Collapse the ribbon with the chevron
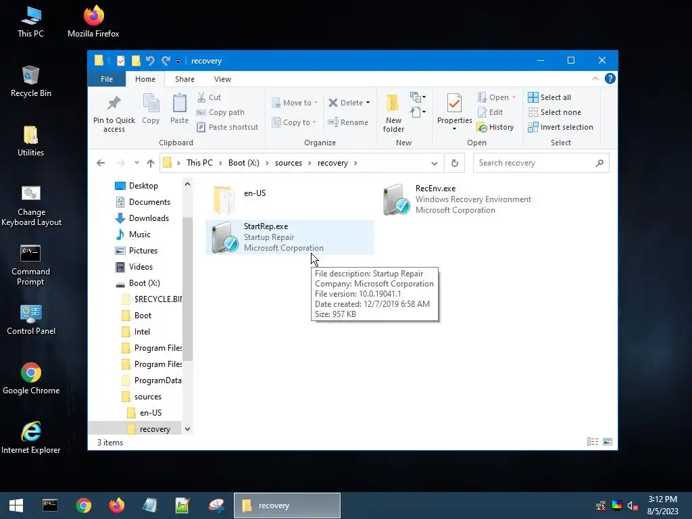 click(x=595, y=78)
